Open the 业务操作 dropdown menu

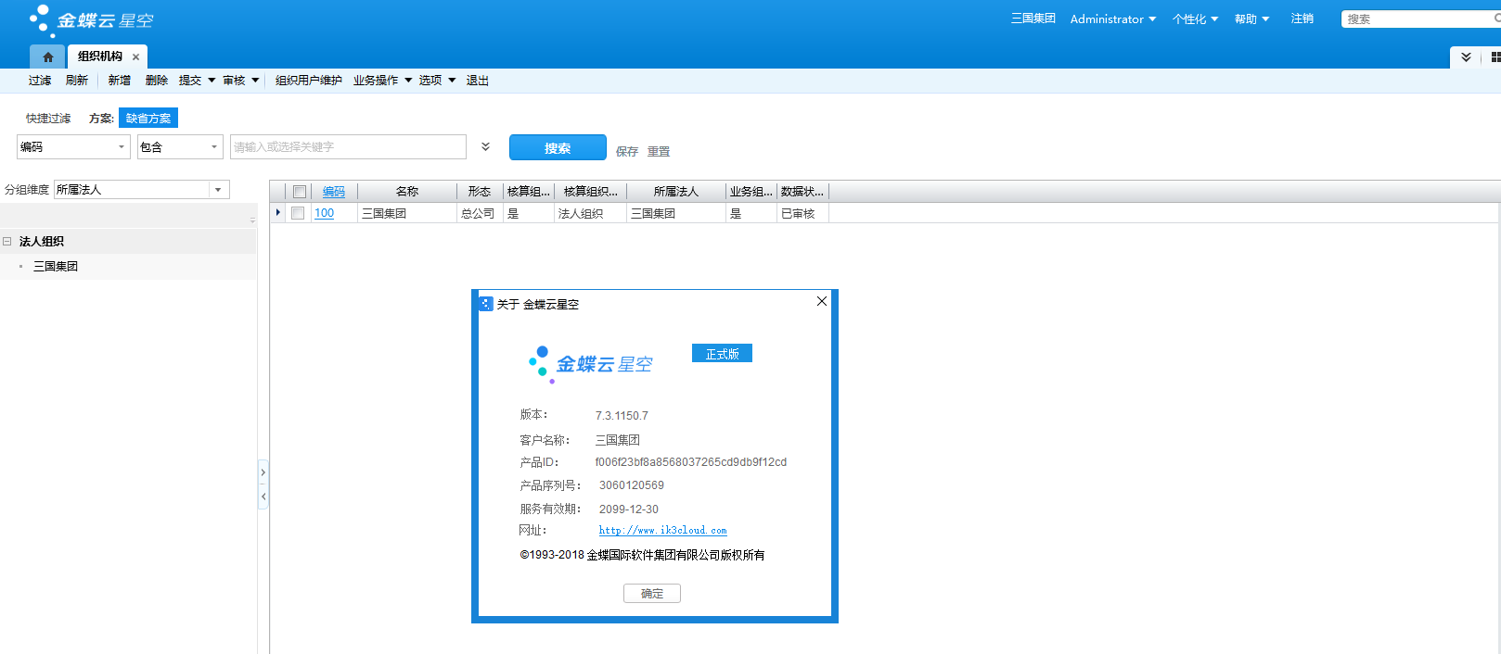point(382,81)
